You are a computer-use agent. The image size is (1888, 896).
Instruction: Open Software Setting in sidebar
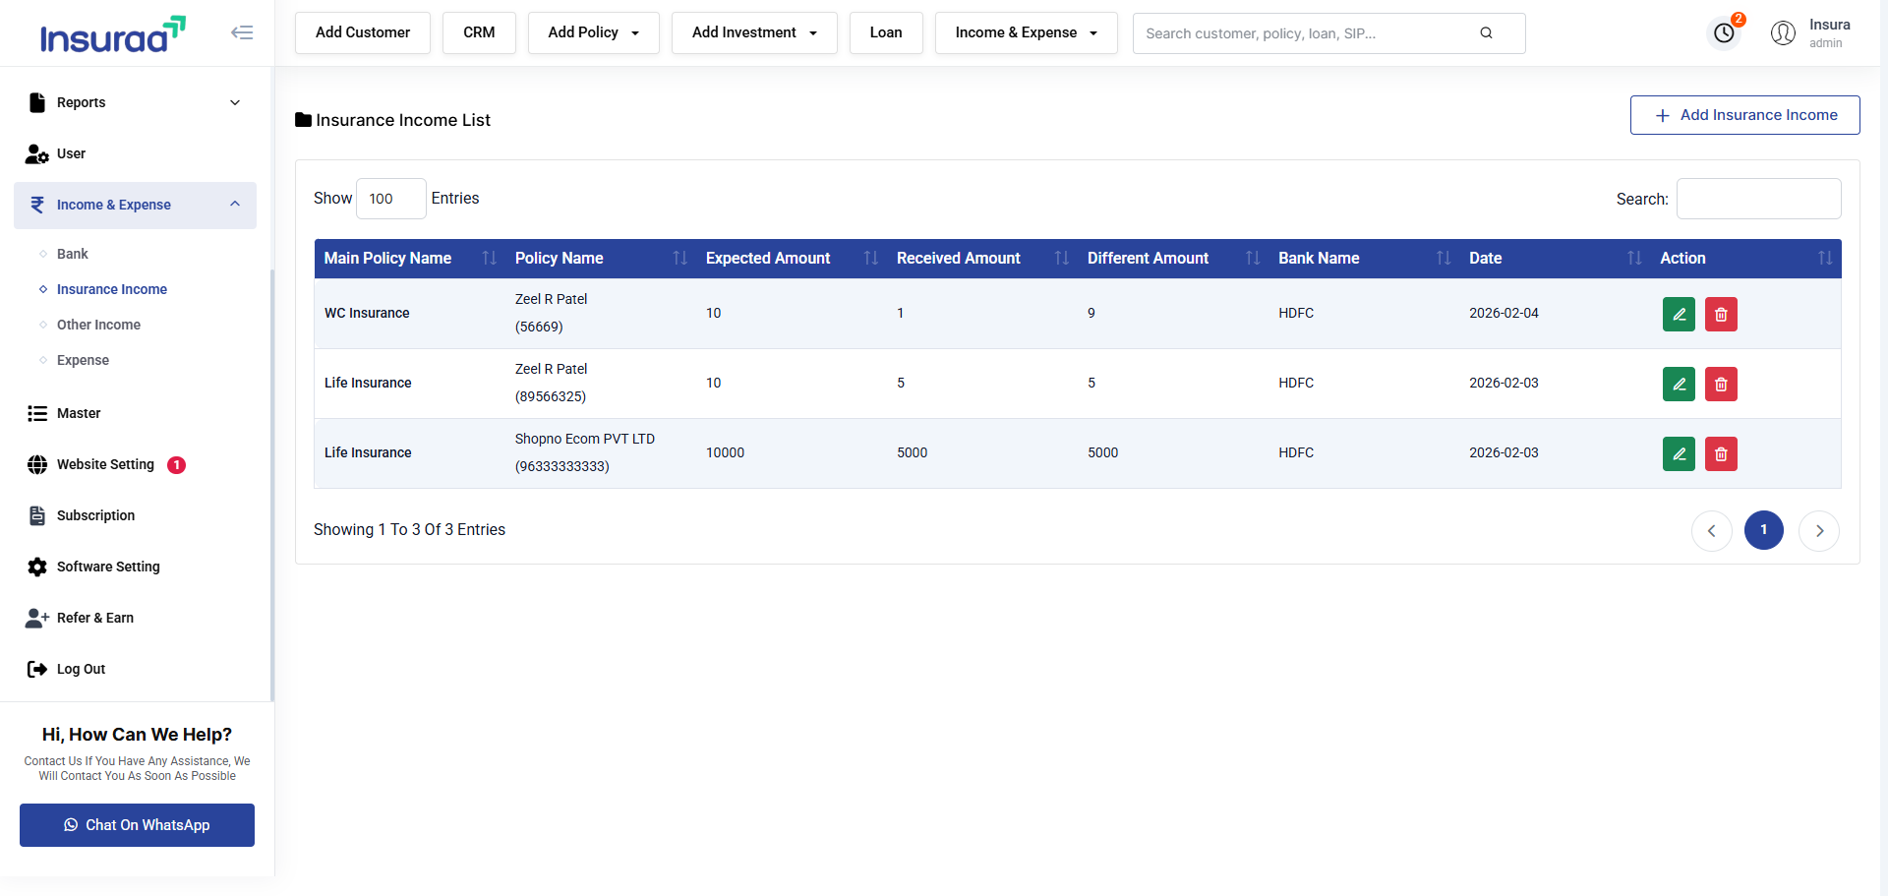[x=136, y=567]
